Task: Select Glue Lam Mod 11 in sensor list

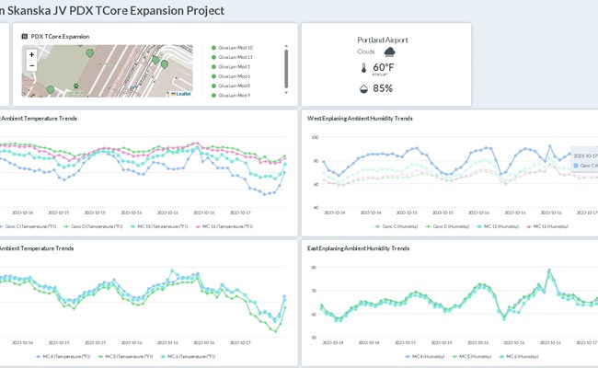Action: [x=235, y=57]
